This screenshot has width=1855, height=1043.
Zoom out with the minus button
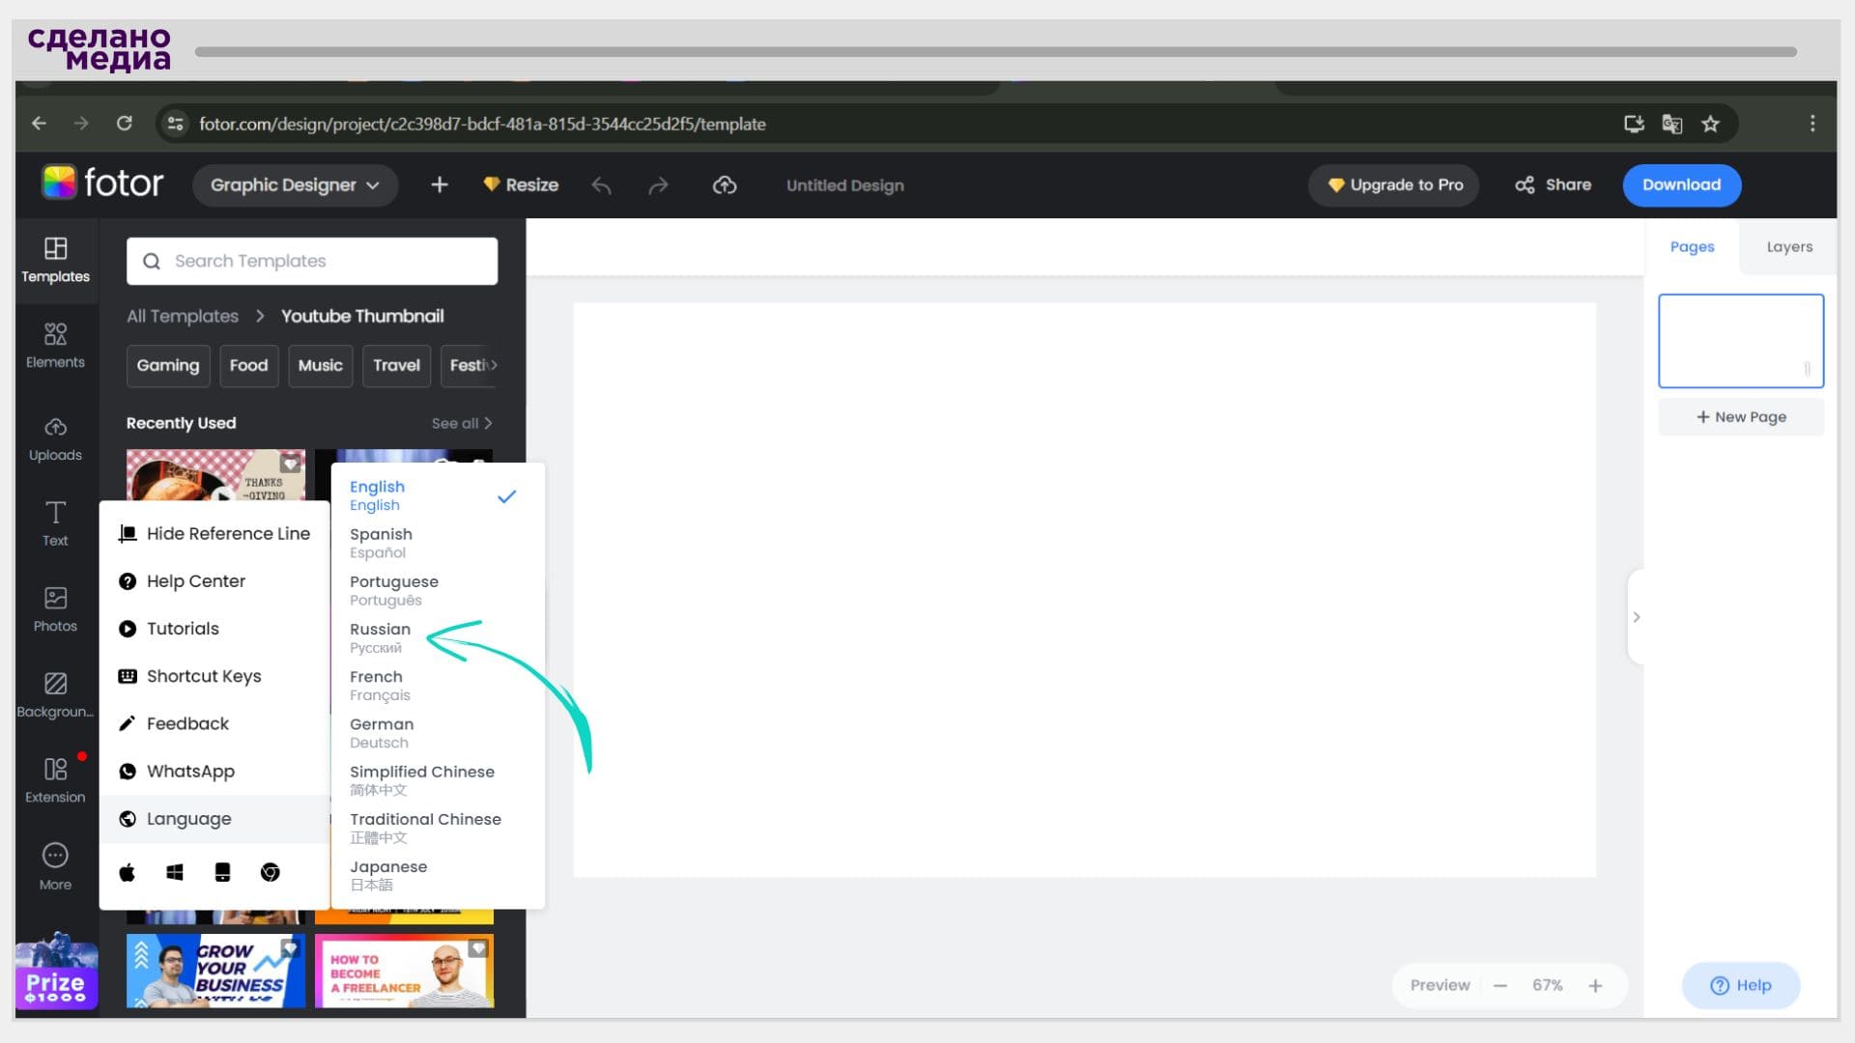click(1500, 986)
